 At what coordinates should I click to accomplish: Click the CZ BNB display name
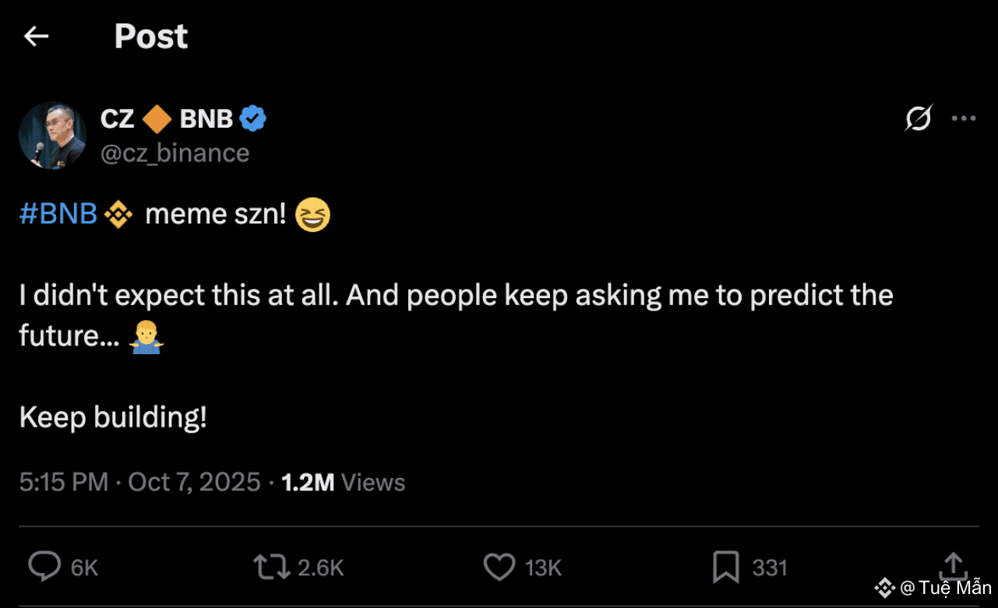pos(167,118)
